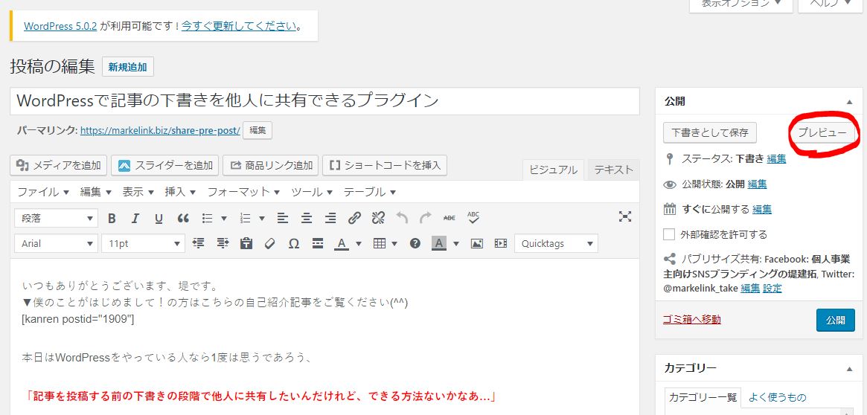Open the ツール menu
The height and width of the screenshot is (415, 867).
click(312, 193)
